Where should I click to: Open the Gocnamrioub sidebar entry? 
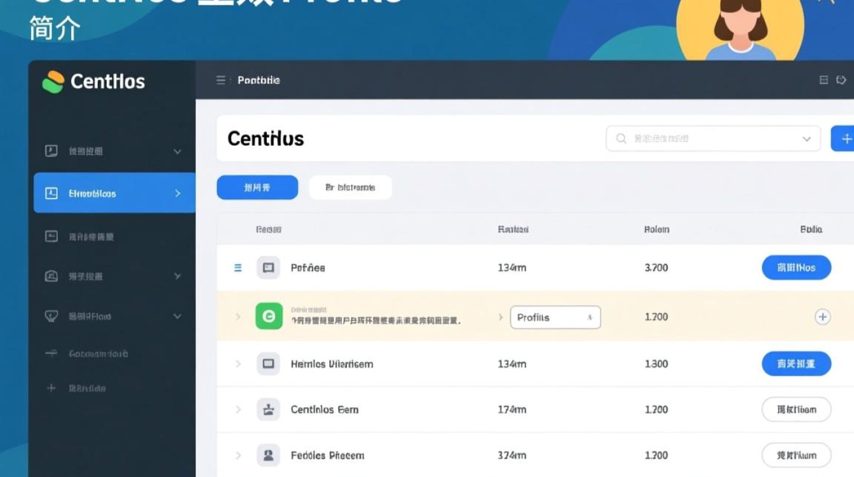point(98,354)
